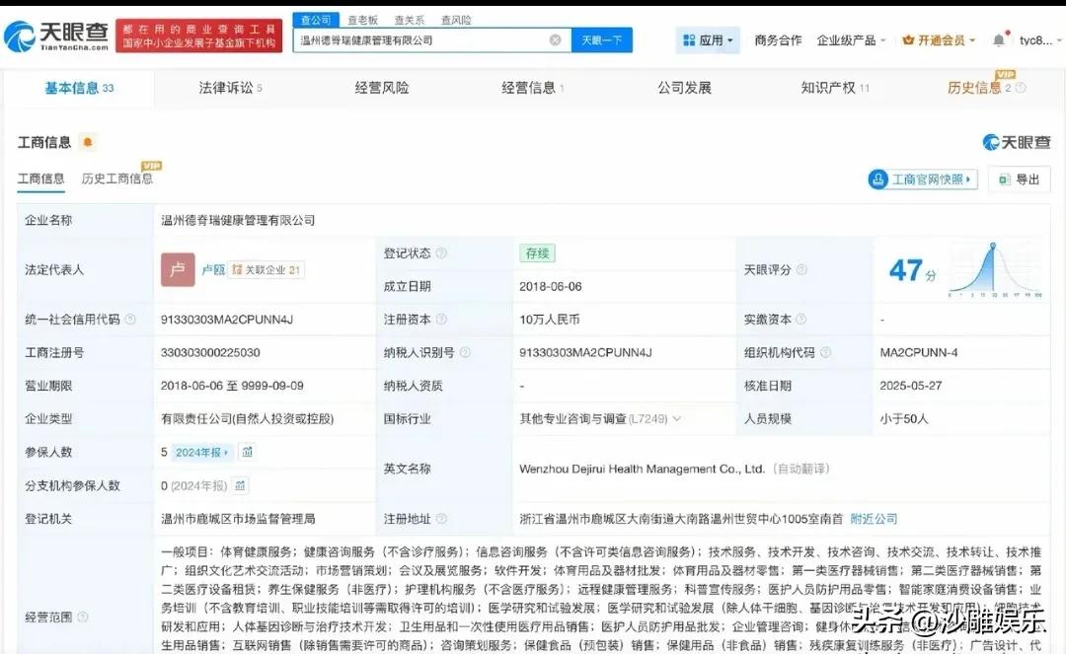The image size is (1066, 654).
Task: Click the help icon next to 登记状态
Action: pyautogui.click(x=441, y=253)
